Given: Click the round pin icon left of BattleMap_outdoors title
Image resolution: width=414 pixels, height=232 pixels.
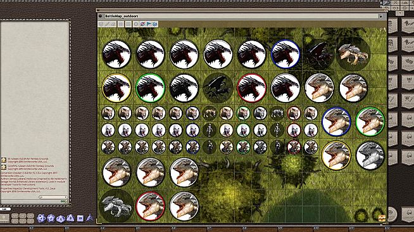Looking at the screenshot, I should point(100,16).
